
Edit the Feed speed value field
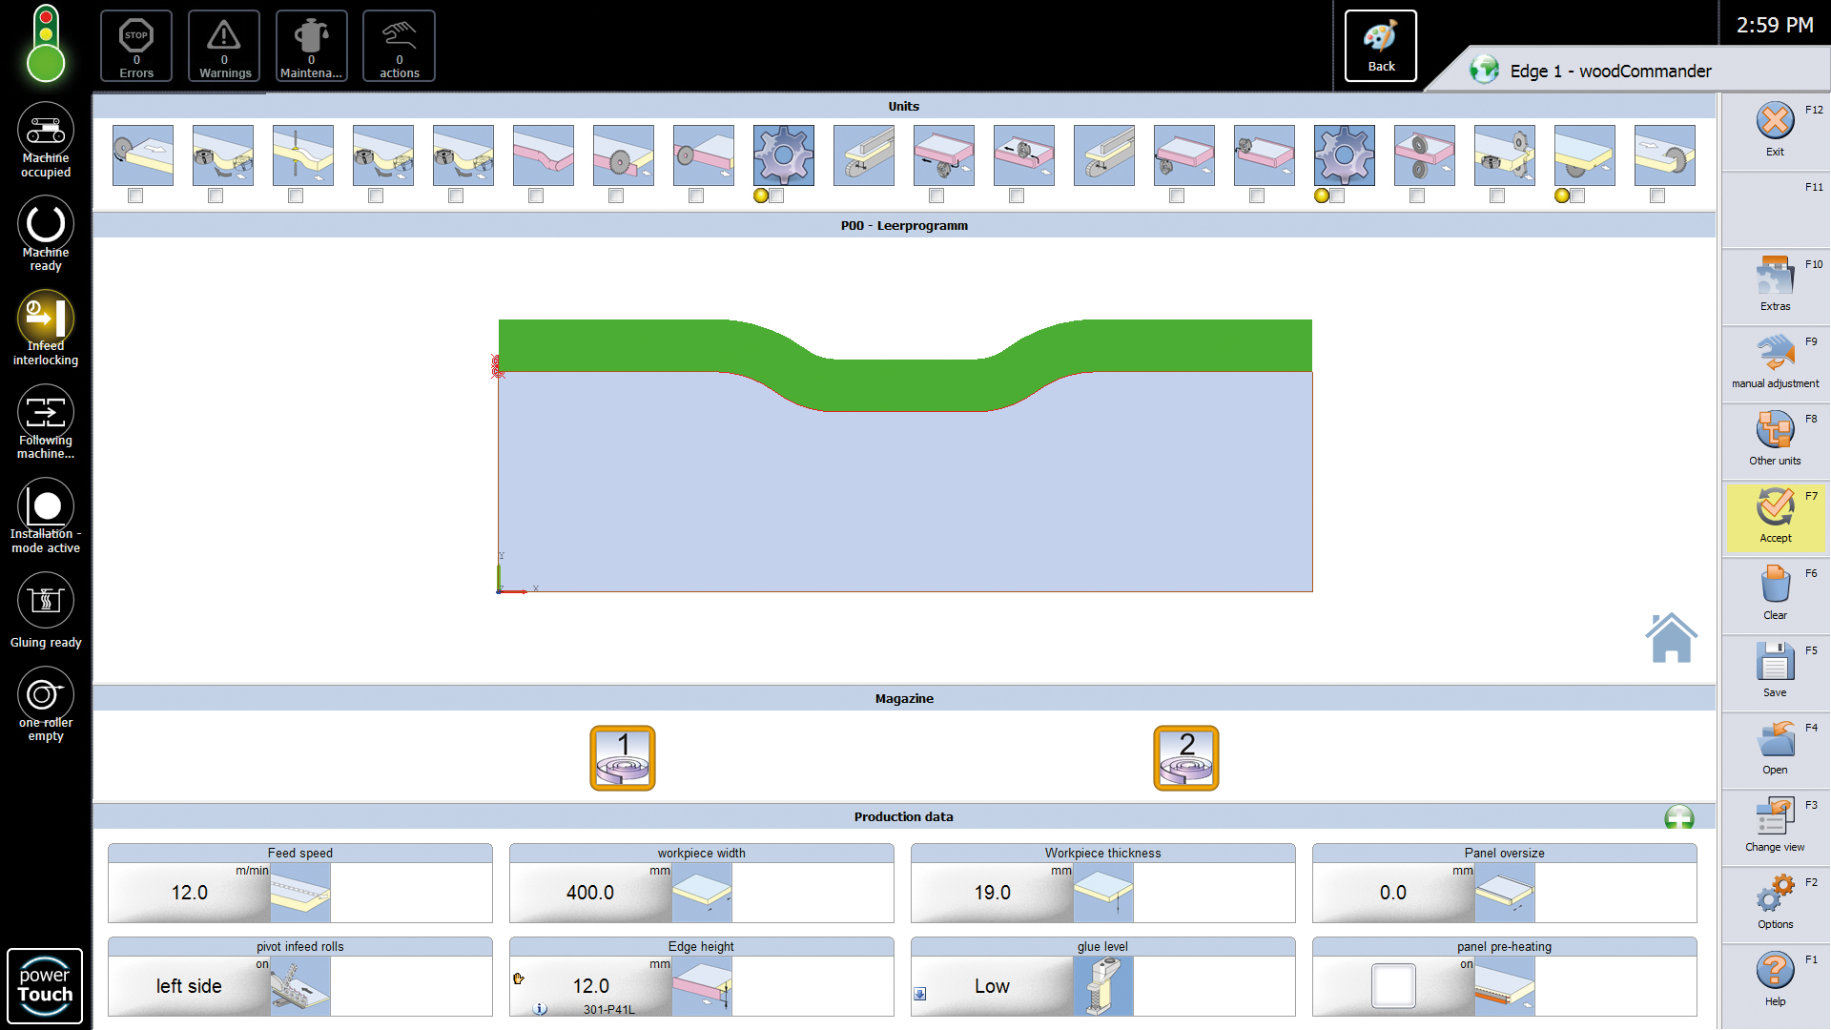point(189,893)
